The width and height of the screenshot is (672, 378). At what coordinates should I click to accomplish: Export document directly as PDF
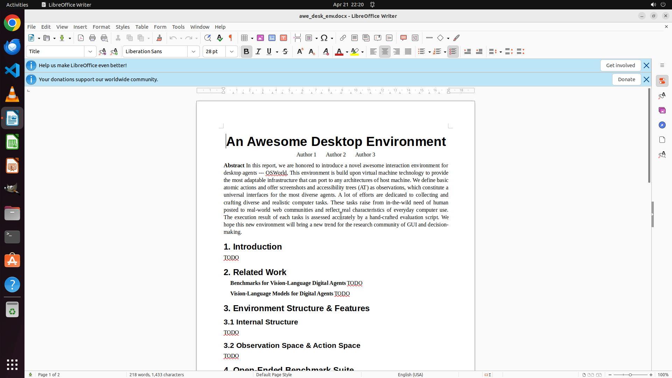coord(81,38)
